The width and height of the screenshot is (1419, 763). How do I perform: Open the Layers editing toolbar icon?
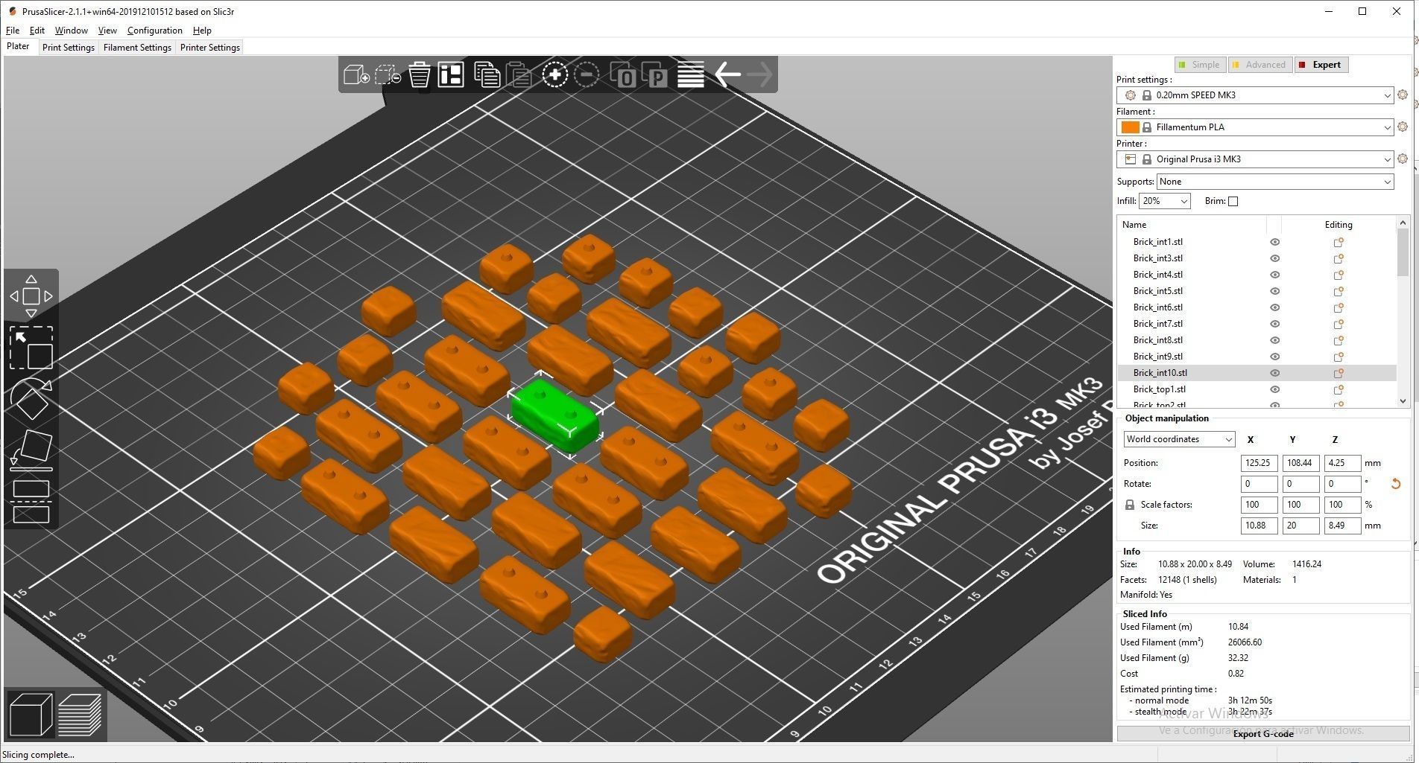[x=690, y=74]
